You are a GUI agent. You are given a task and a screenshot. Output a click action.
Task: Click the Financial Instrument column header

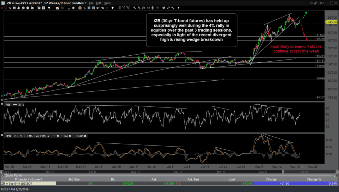coord(29,179)
